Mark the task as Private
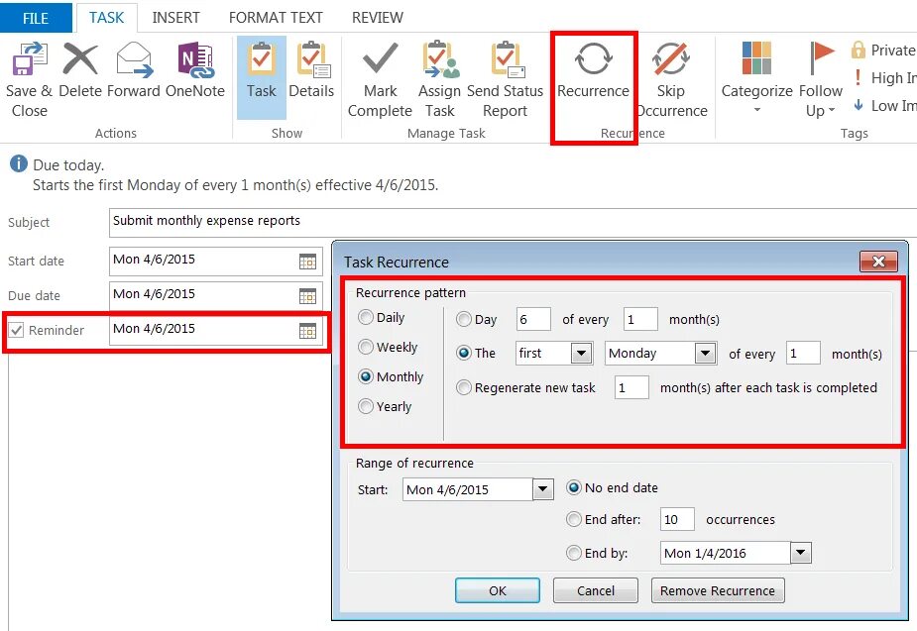917x631 pixels. pos(883,51)
